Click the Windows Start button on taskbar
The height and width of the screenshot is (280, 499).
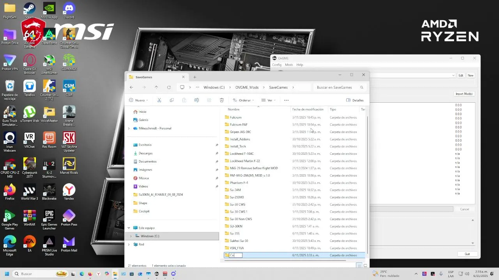tap(6, 274)
